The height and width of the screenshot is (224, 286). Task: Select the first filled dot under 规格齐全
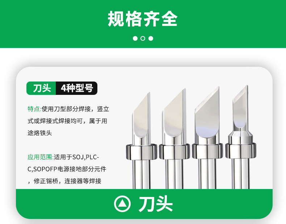tap(135, 38)
